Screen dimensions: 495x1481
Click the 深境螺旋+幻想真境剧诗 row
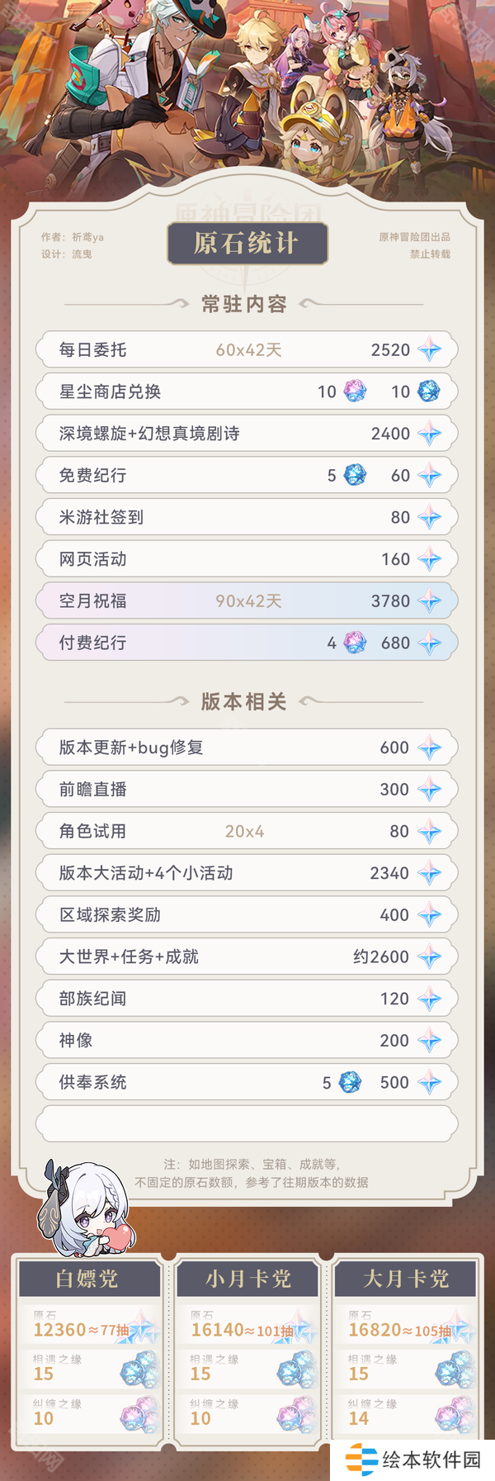[246, 434]
